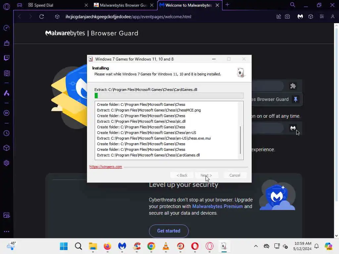Click the Next button in installer
The height and width of the screenshot is (254, 339).
point(206,175)
